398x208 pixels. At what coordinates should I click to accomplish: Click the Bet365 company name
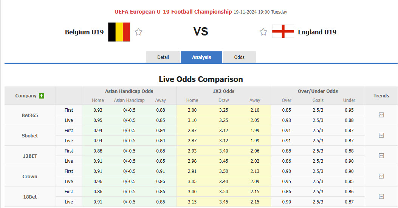30,115
